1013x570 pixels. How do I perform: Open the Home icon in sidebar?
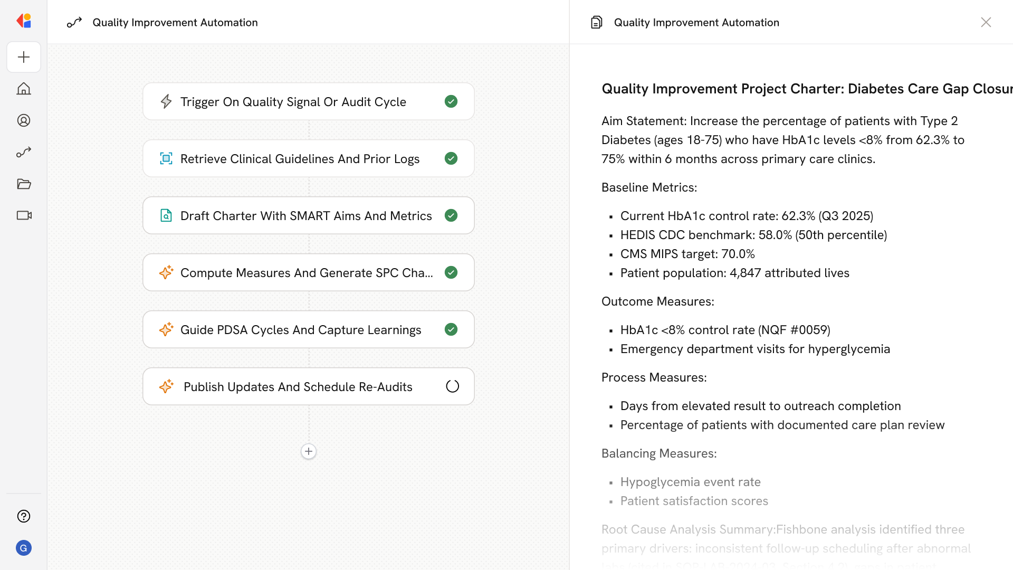pos(24,89)
